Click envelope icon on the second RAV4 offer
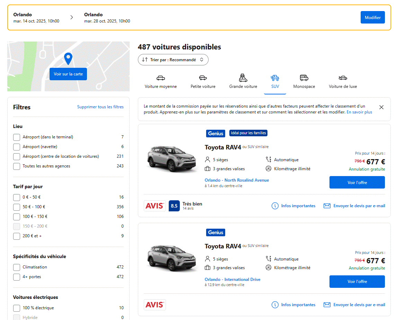 (x=327, y=305)
